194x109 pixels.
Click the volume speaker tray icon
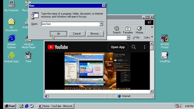pos(180,106)
